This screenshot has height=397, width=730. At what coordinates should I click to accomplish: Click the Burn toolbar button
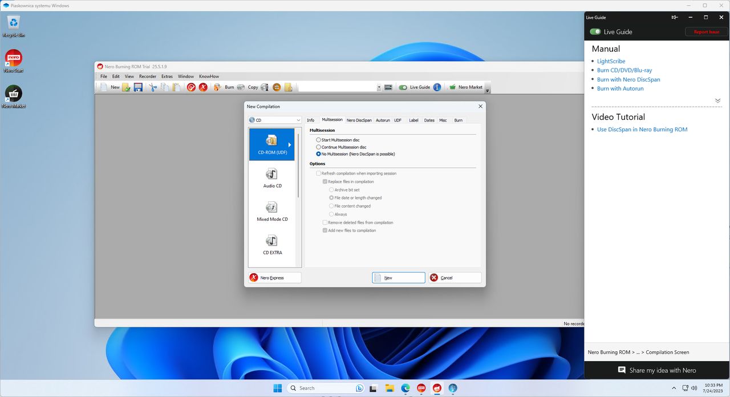coord(224,87)
